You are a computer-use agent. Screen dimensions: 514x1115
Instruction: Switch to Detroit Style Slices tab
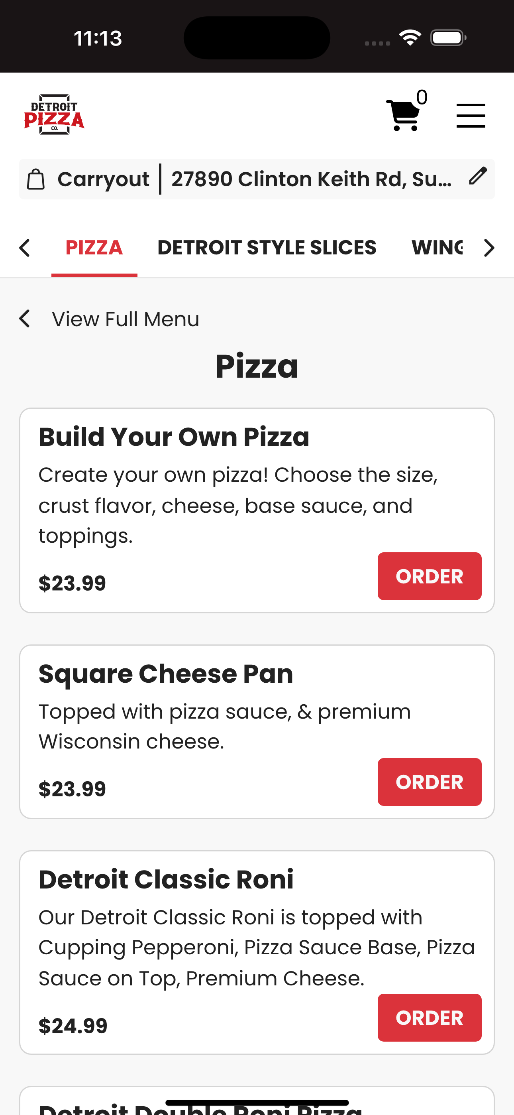coord(267,248)
